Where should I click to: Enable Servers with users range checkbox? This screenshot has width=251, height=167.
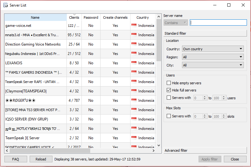(169, 98)
